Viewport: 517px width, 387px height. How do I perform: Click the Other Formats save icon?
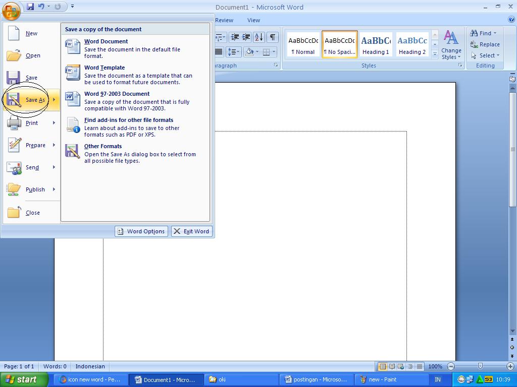pyautogui.click(x=73, y=151)
